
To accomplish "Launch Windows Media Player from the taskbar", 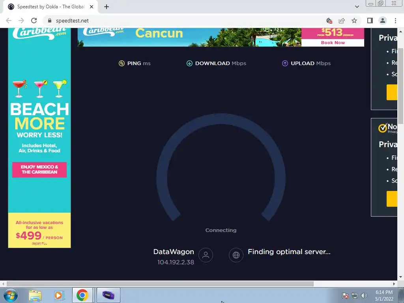I will (58, 295).
